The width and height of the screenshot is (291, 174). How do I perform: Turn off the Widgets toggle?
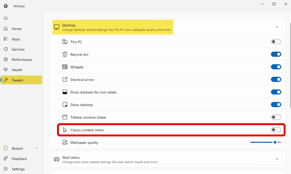tap(276, 67)
